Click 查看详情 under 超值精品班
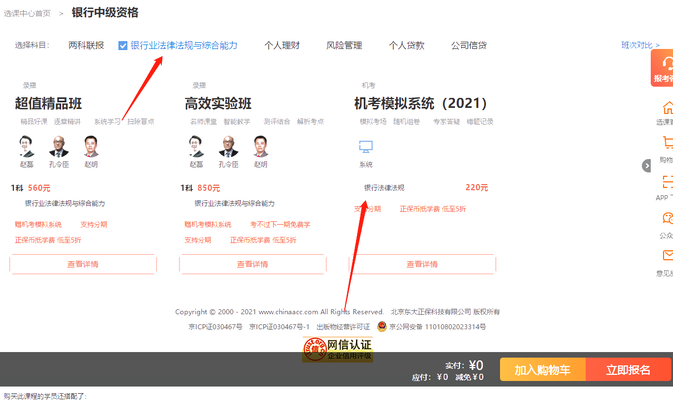673x401 pixels. (x=83, y=264)
